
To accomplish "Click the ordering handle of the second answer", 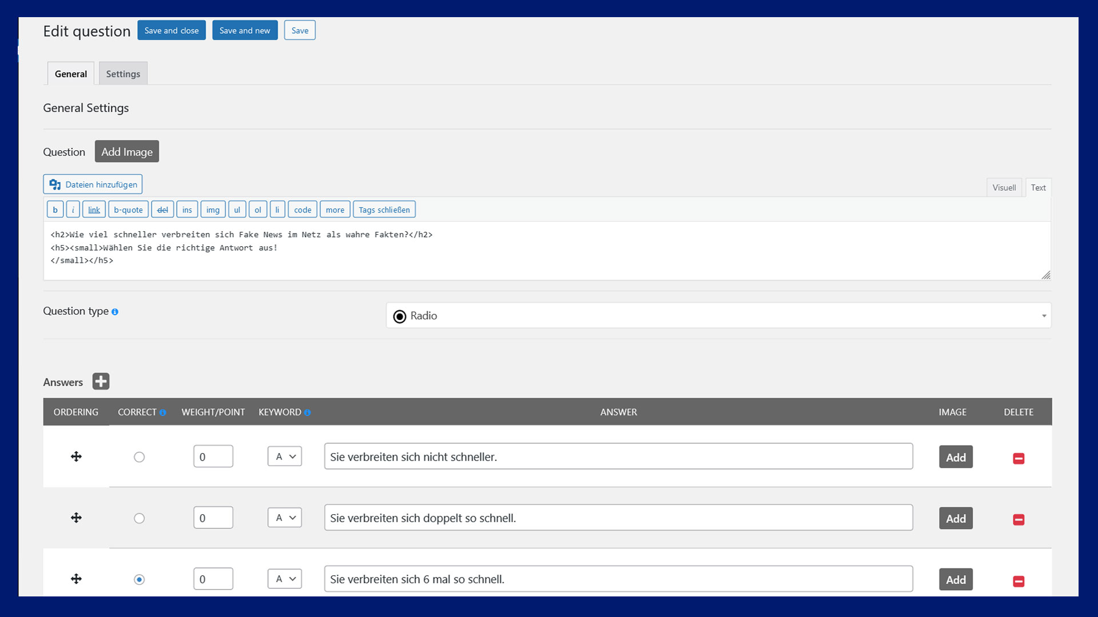I will coord(76,518).
